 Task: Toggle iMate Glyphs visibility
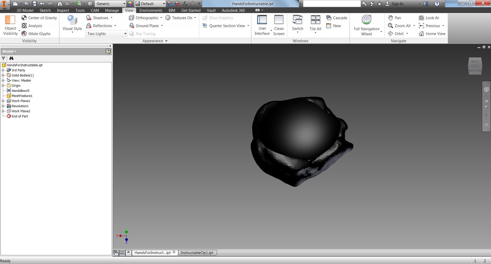36,34
